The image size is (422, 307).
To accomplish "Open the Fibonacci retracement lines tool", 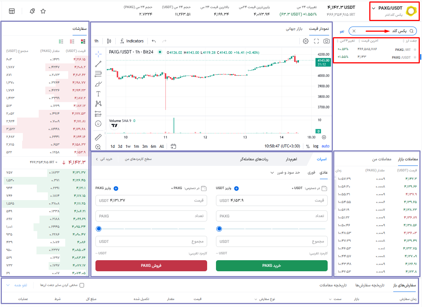I will [98, 74].
